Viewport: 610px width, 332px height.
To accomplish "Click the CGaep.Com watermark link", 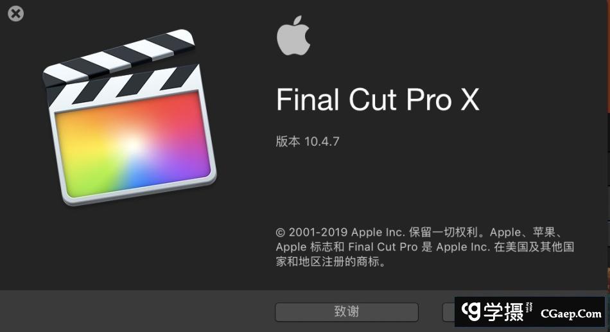I will (x=571, y=313).
